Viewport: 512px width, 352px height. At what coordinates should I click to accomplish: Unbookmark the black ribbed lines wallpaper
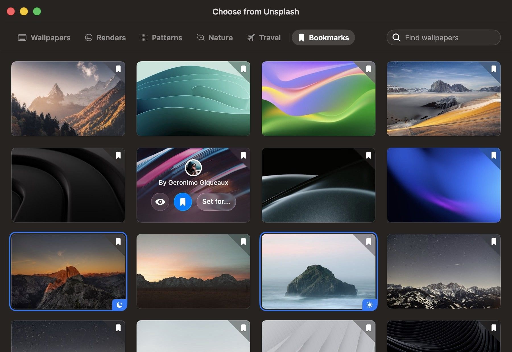(494, 328)
